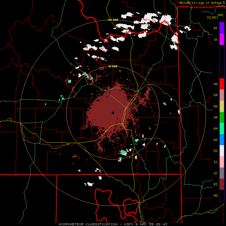Click the UK magenta legend color swatch
The height and width of the screenshot is (226, 226).
(222, 39)
